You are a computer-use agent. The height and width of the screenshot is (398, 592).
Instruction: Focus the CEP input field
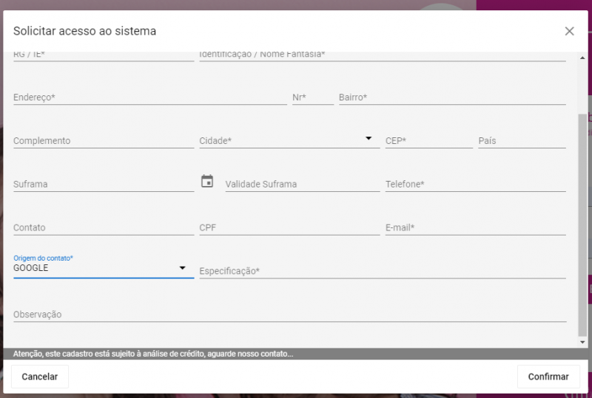pos(428,141)
